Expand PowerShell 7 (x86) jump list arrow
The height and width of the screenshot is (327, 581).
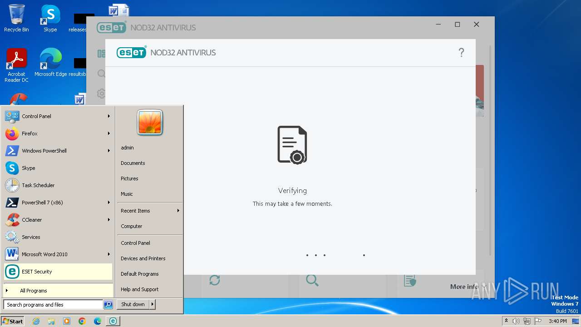pyautogui.click(x=109, y=203)
